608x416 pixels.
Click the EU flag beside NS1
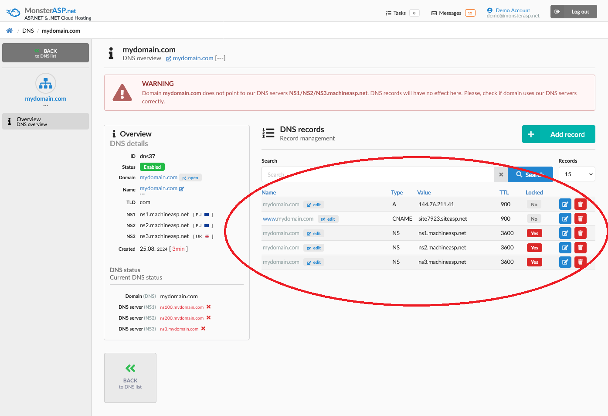click(207, 215)
